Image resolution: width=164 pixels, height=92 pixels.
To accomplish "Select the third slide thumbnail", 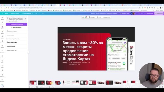I will (50, 83).
